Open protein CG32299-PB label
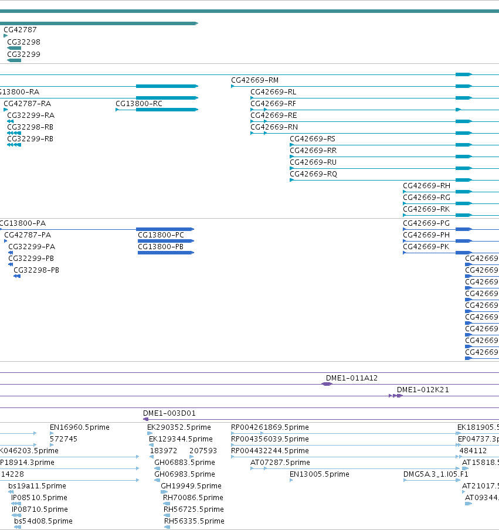 point(31,258)
